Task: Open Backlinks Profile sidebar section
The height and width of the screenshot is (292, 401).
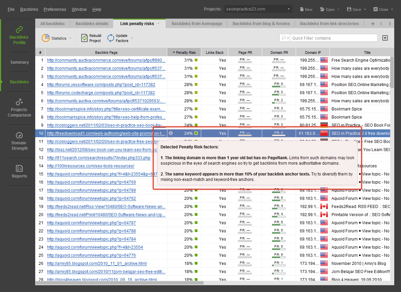Action: (19, 35)
